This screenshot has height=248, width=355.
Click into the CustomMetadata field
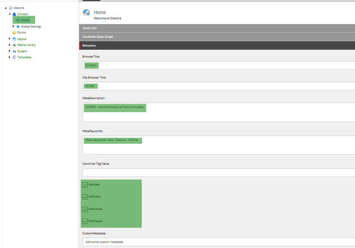click(219, 242)
